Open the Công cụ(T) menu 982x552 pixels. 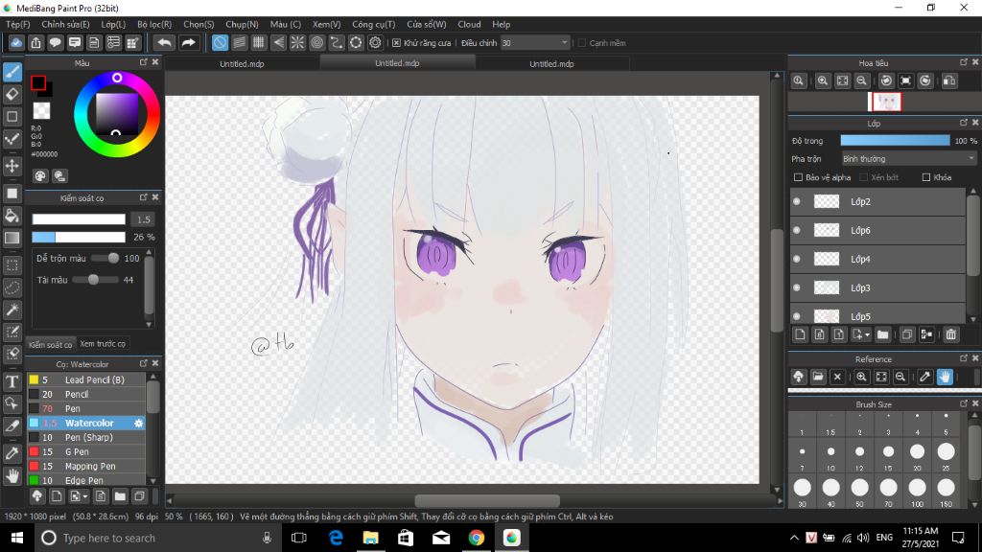coord(373,24)
